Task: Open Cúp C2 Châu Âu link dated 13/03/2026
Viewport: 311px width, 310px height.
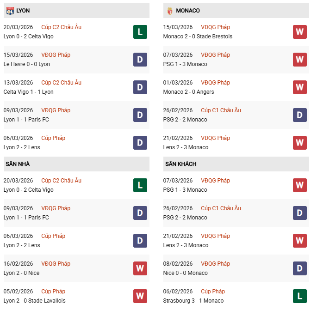Action: pos(61,83)
